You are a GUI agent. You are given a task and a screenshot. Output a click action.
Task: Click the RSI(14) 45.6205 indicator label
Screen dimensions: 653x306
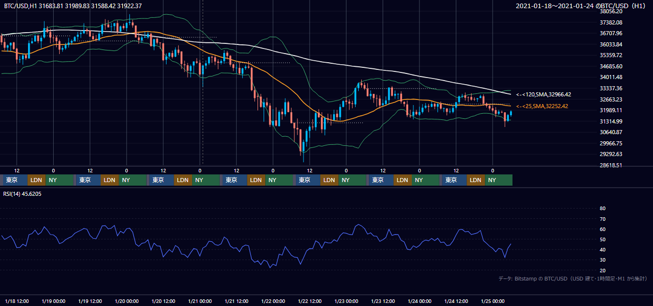[22, 194]
